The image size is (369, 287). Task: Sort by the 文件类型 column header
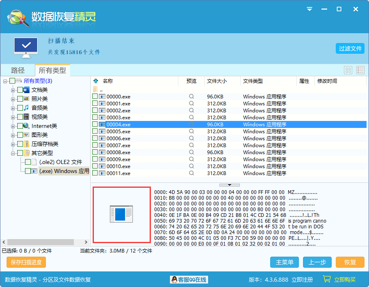[x=268, y=81]
